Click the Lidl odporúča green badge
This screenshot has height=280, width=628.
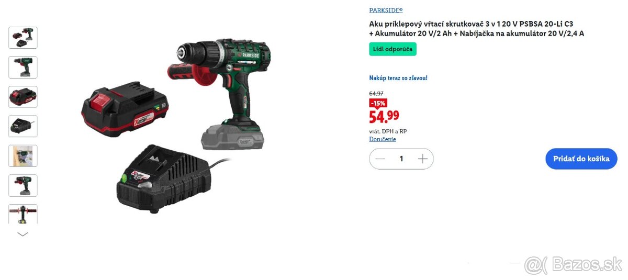(392, 49)
